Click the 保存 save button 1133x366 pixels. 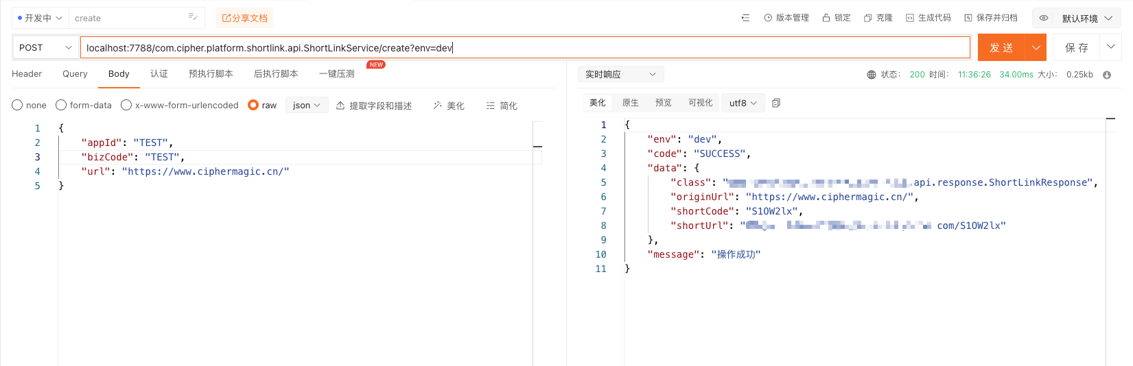coord(1077,47)
